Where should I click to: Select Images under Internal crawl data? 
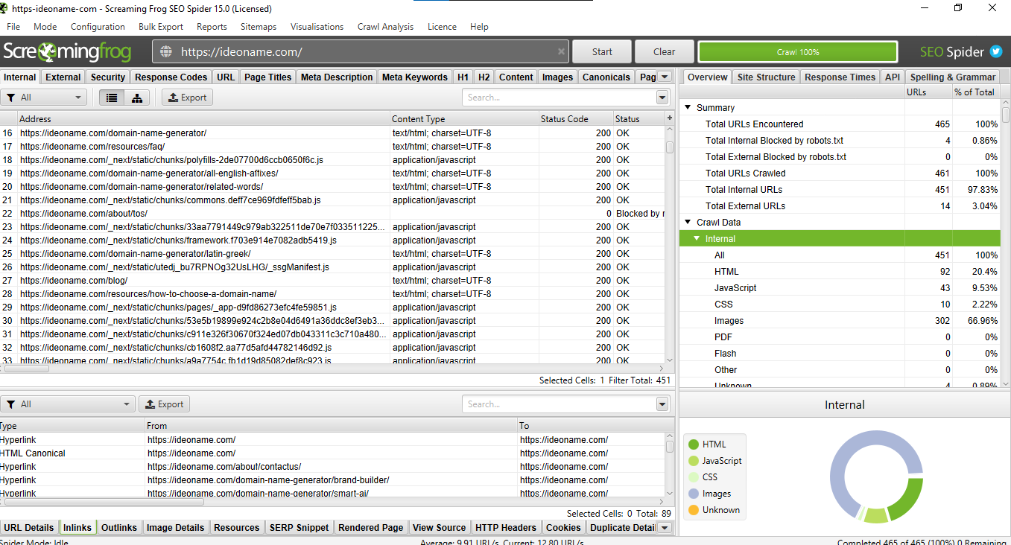(x=840, y=321)
